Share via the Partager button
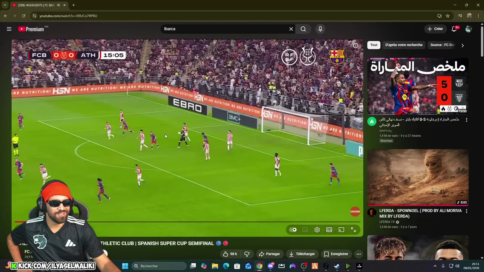This screenshot has width=484, height=272. click(269, 254)
